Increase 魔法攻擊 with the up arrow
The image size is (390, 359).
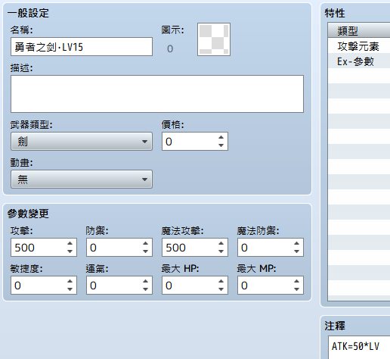[221, 243]
